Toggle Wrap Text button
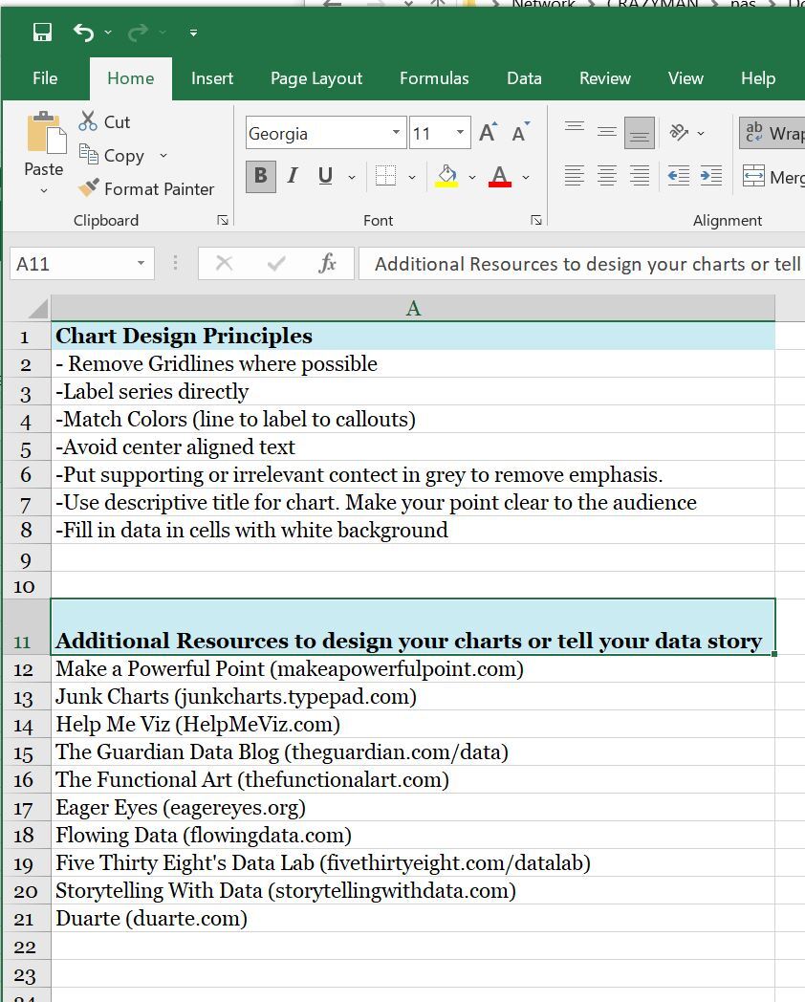The image size is (805, 1002). [x=772, y=133]
